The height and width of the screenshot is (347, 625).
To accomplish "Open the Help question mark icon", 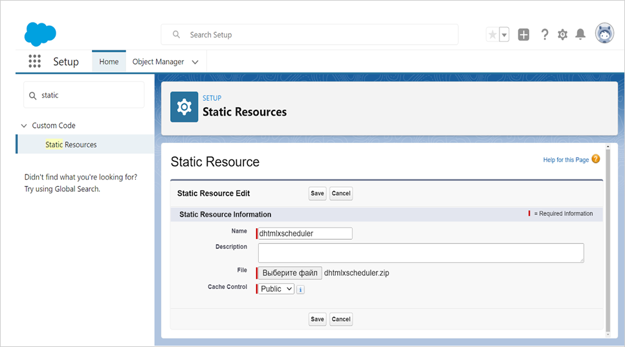I will pos(544,35).
